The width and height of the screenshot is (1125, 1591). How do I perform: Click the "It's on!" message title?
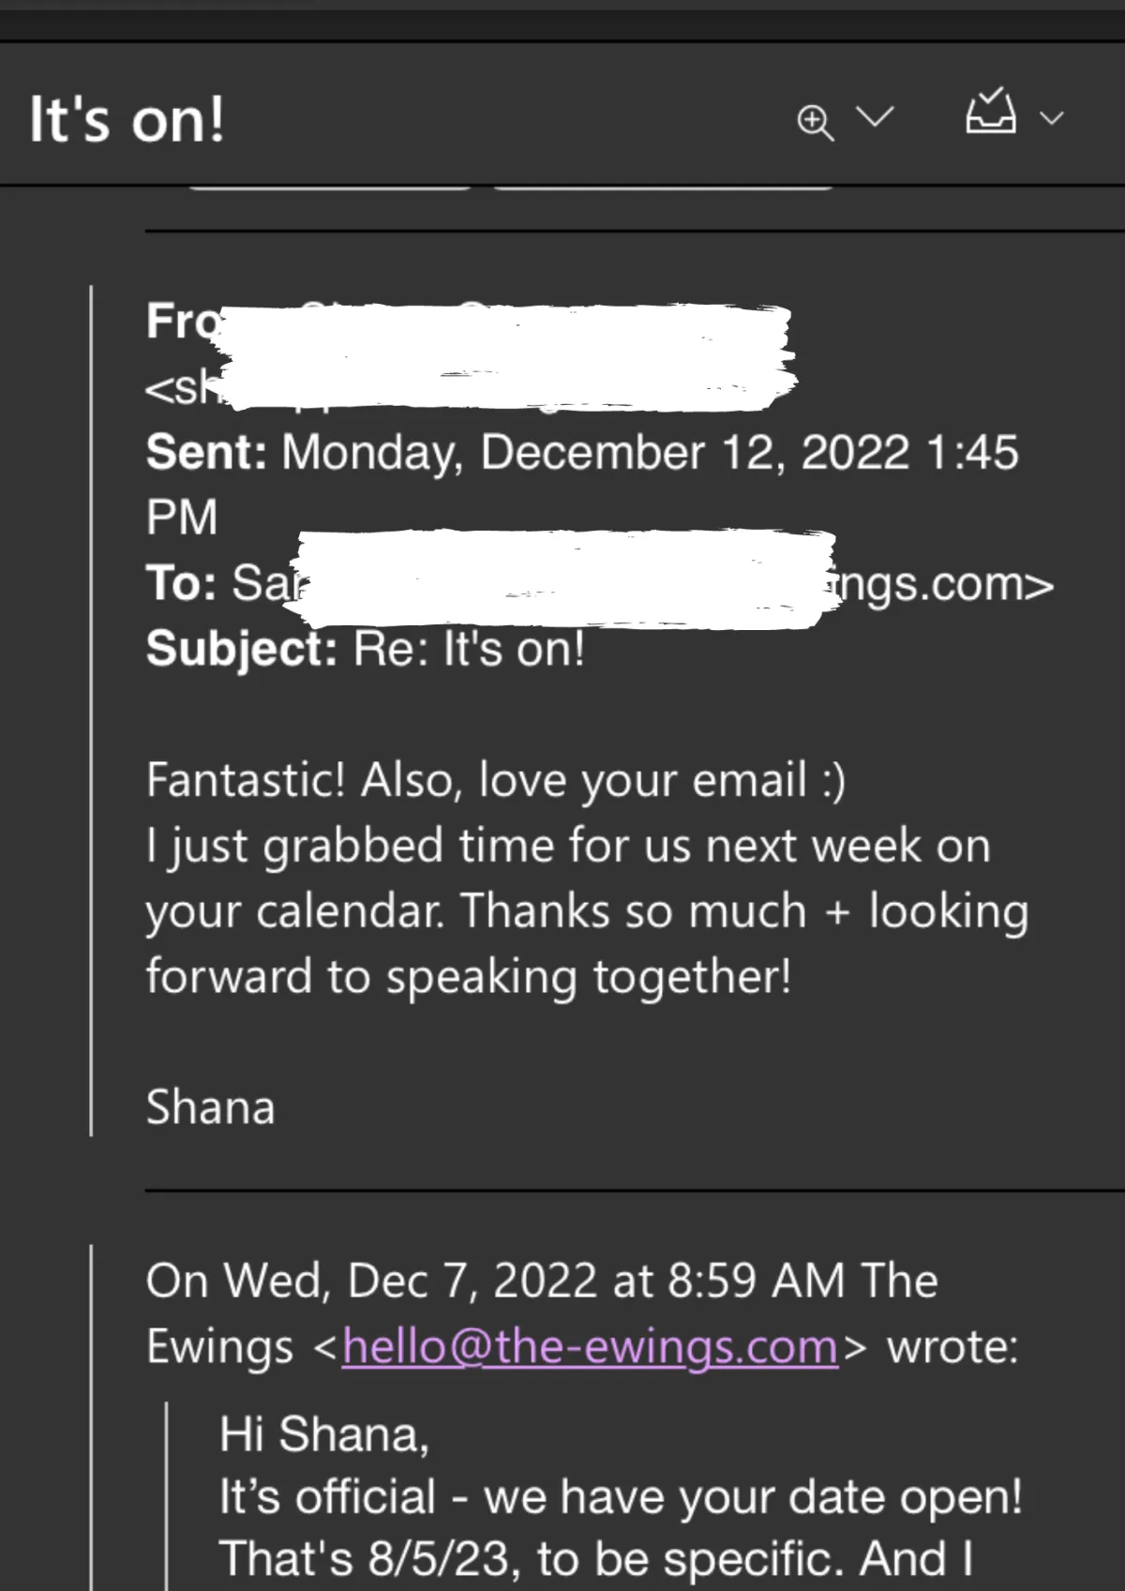tap(127, 119)
